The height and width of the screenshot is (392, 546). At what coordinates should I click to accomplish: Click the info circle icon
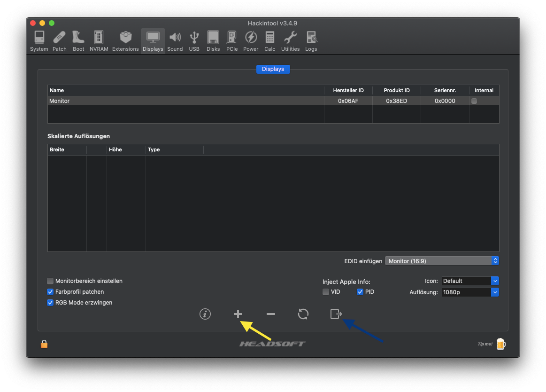click(205, 314)
